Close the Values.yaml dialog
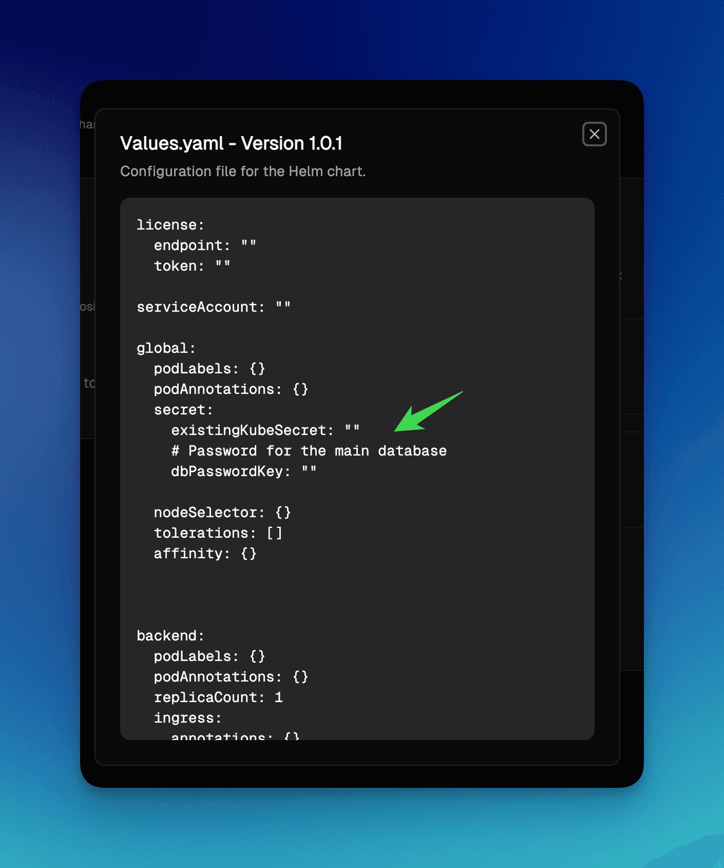This screenshot has height=868, width=724. tap(594, 134)
